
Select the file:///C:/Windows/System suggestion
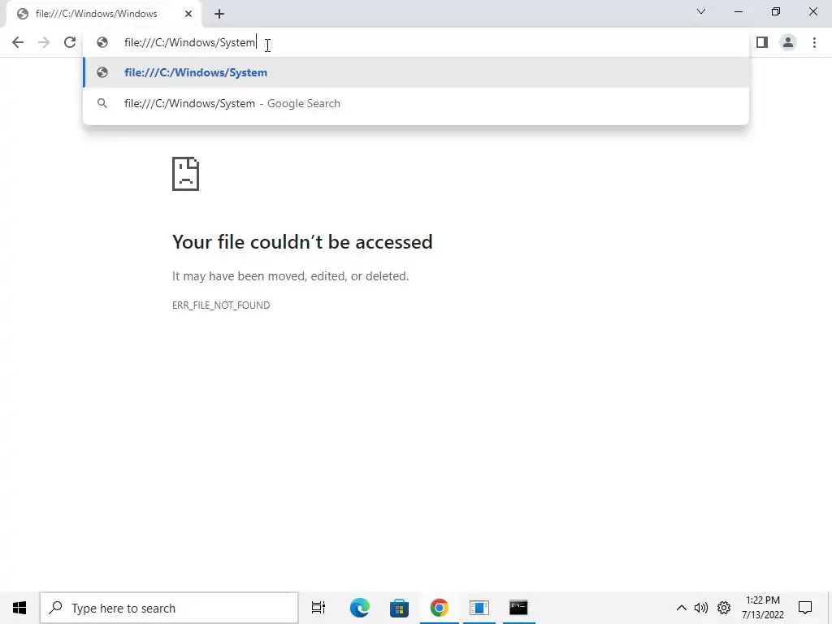tap(416, 72)
